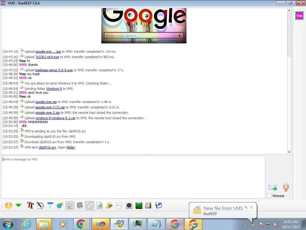The width and height of the screenshot is (306, 230).
Task: Click the network tray icon
Action: [x=269, y=224]
